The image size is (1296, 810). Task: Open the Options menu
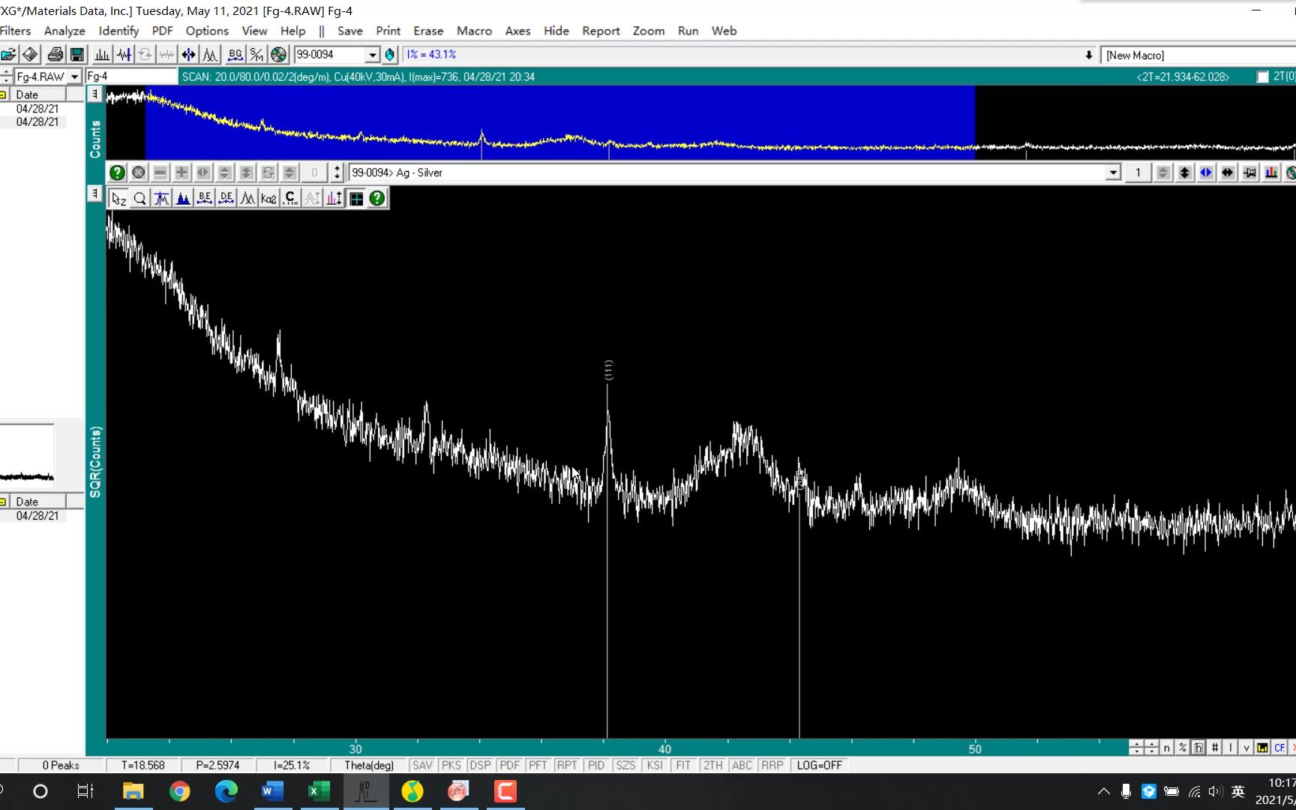point(207,31)
